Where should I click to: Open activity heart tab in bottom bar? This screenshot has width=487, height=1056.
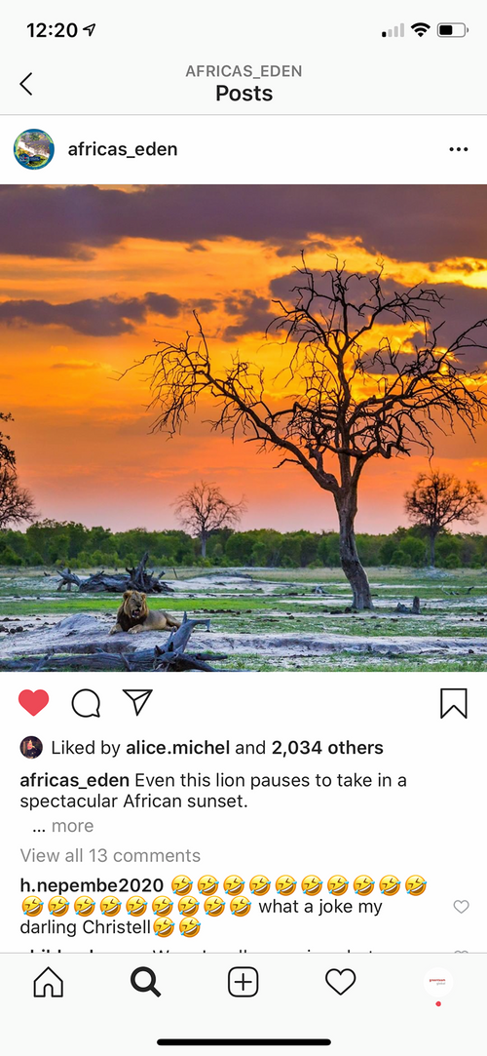pos(340,983)
